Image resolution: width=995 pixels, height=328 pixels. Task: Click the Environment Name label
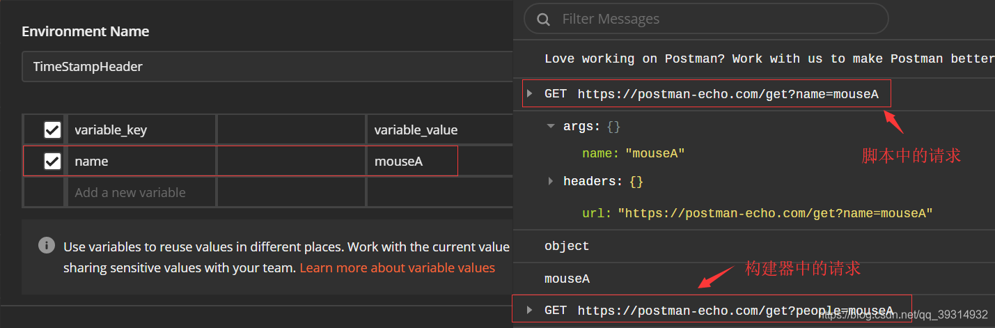(86, 31)
